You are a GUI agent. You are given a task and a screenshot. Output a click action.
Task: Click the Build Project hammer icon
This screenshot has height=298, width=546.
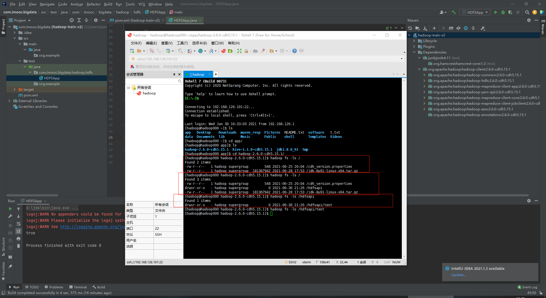pos(454,12)
